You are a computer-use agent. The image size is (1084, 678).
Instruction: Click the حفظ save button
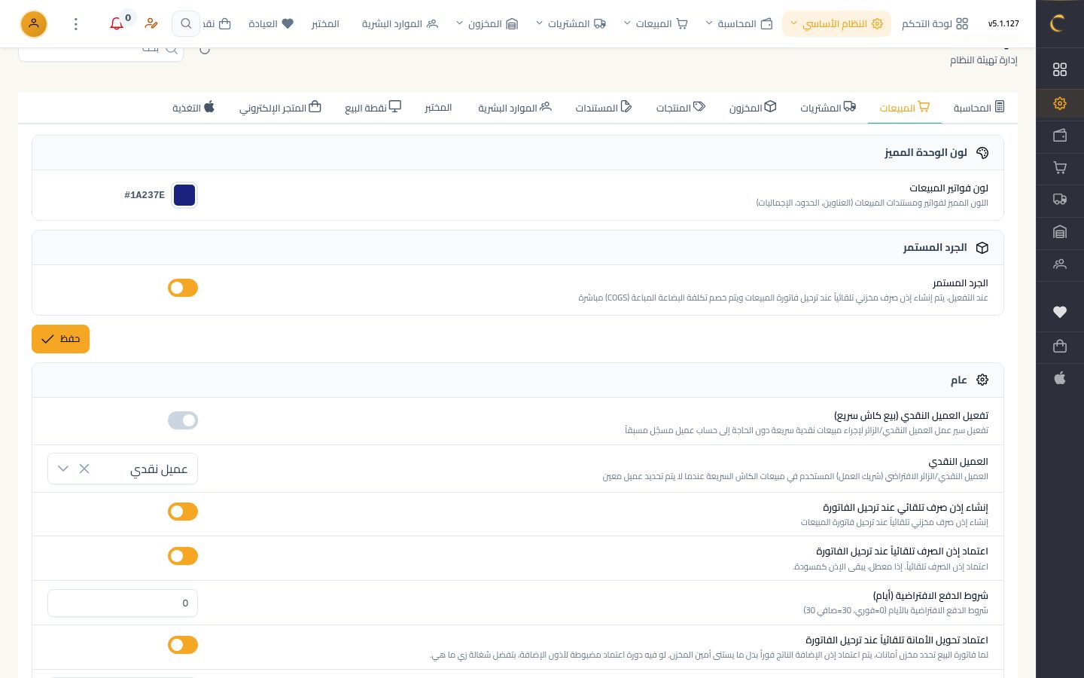(x=60, y=339)
